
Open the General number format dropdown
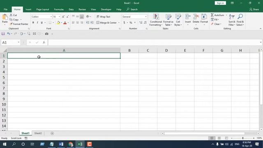click(x=145, y=17)
